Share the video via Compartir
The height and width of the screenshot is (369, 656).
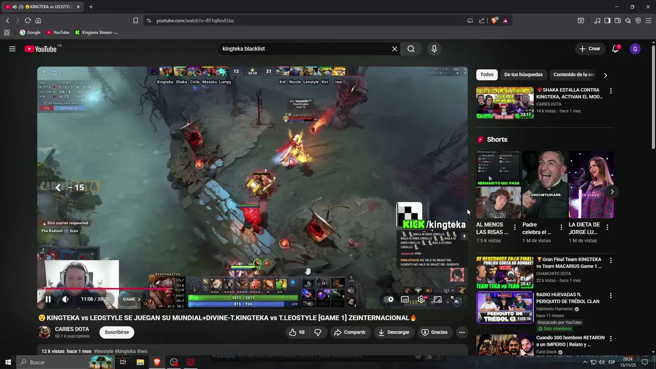(x=350, y=332)
